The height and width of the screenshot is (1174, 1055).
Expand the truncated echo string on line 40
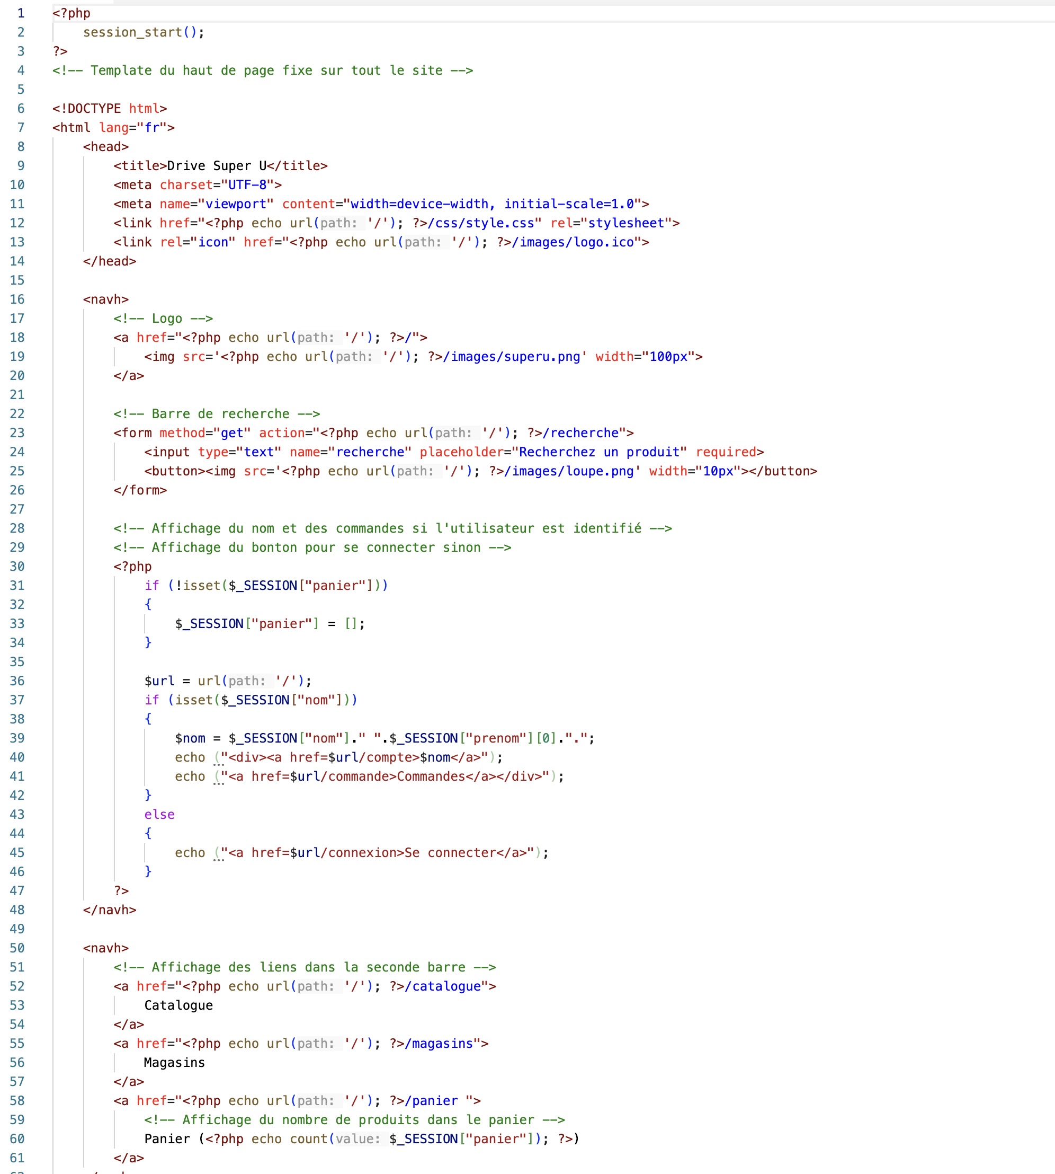[x=219, y=766]
